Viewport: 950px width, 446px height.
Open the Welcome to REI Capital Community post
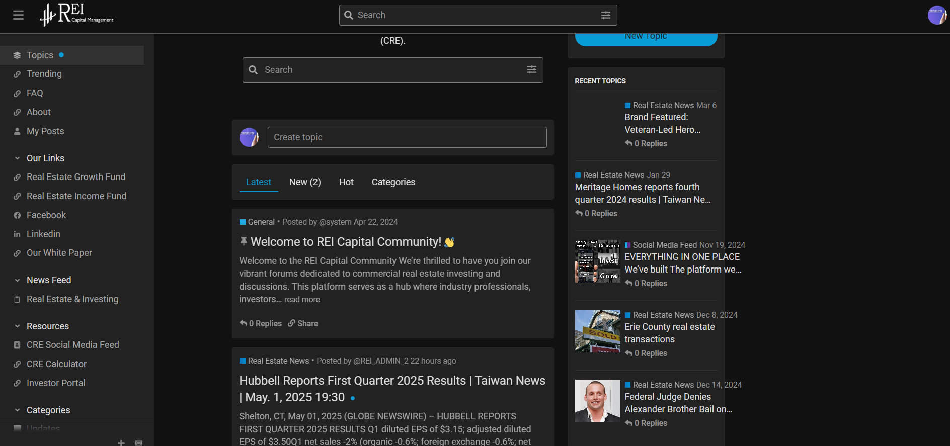346,242
